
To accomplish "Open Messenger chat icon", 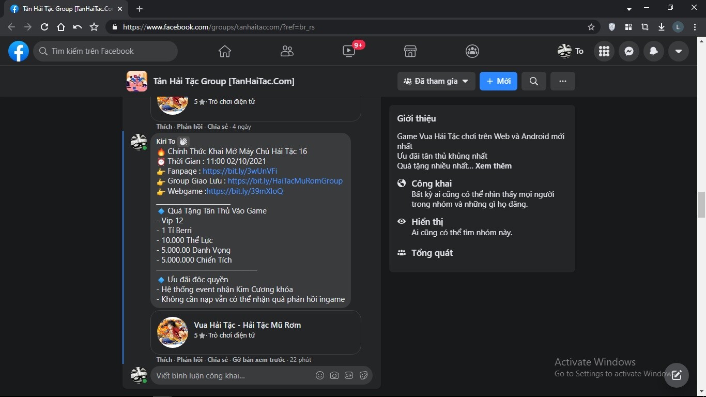I will tap(628, 51).
